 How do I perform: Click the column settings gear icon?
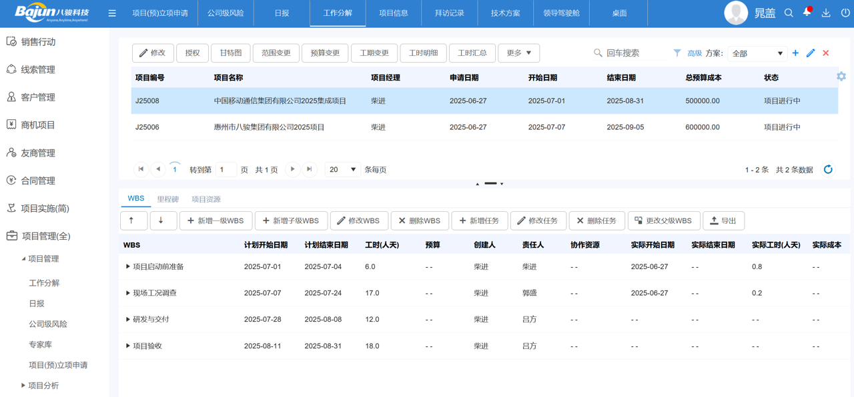841,77
